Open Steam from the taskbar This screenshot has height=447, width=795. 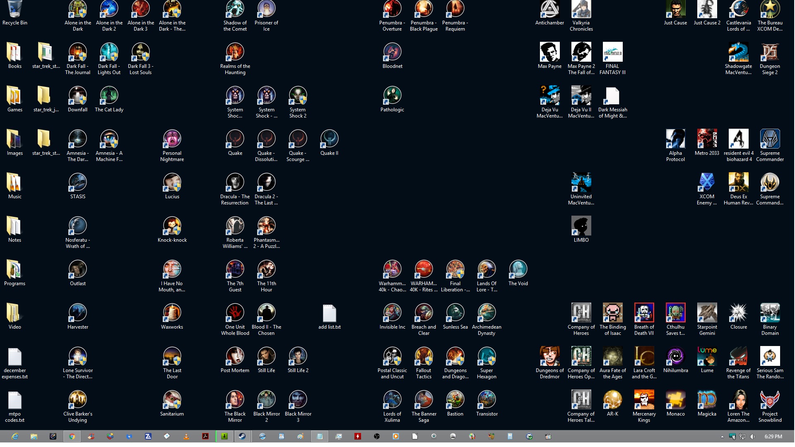[242, 436]
